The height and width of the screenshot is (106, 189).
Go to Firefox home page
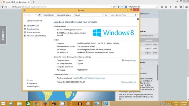176,7
